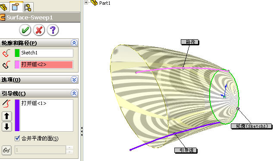The image size is (277, 161).
Task: Increase section number with up stepper
Action: click(69, 148)
